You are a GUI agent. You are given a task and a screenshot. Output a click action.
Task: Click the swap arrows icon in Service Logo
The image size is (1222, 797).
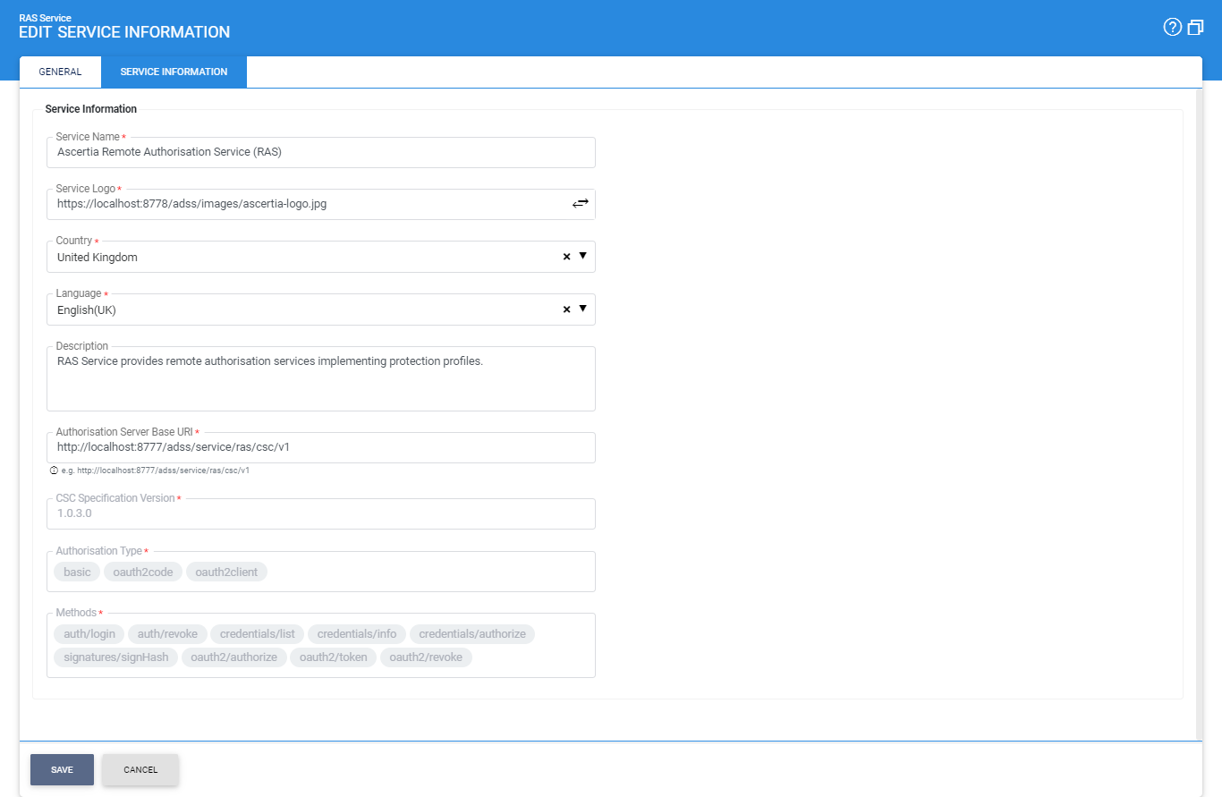[x=581, y=204]
